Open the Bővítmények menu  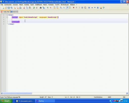pyautogui.click(x=65, y=5)
